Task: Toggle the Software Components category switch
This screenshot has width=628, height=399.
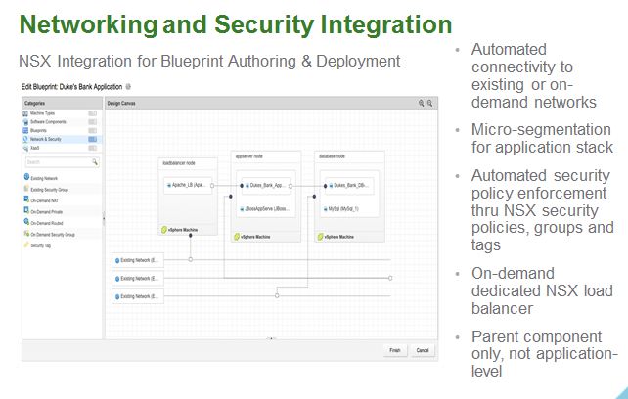Action: click(93, 122)
